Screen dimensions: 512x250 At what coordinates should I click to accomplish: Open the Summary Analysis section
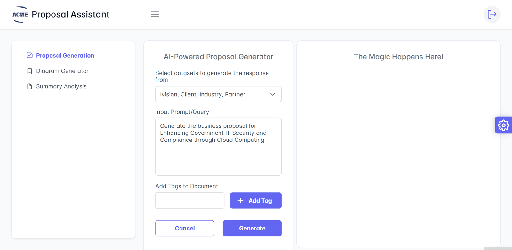pos(61,86)
